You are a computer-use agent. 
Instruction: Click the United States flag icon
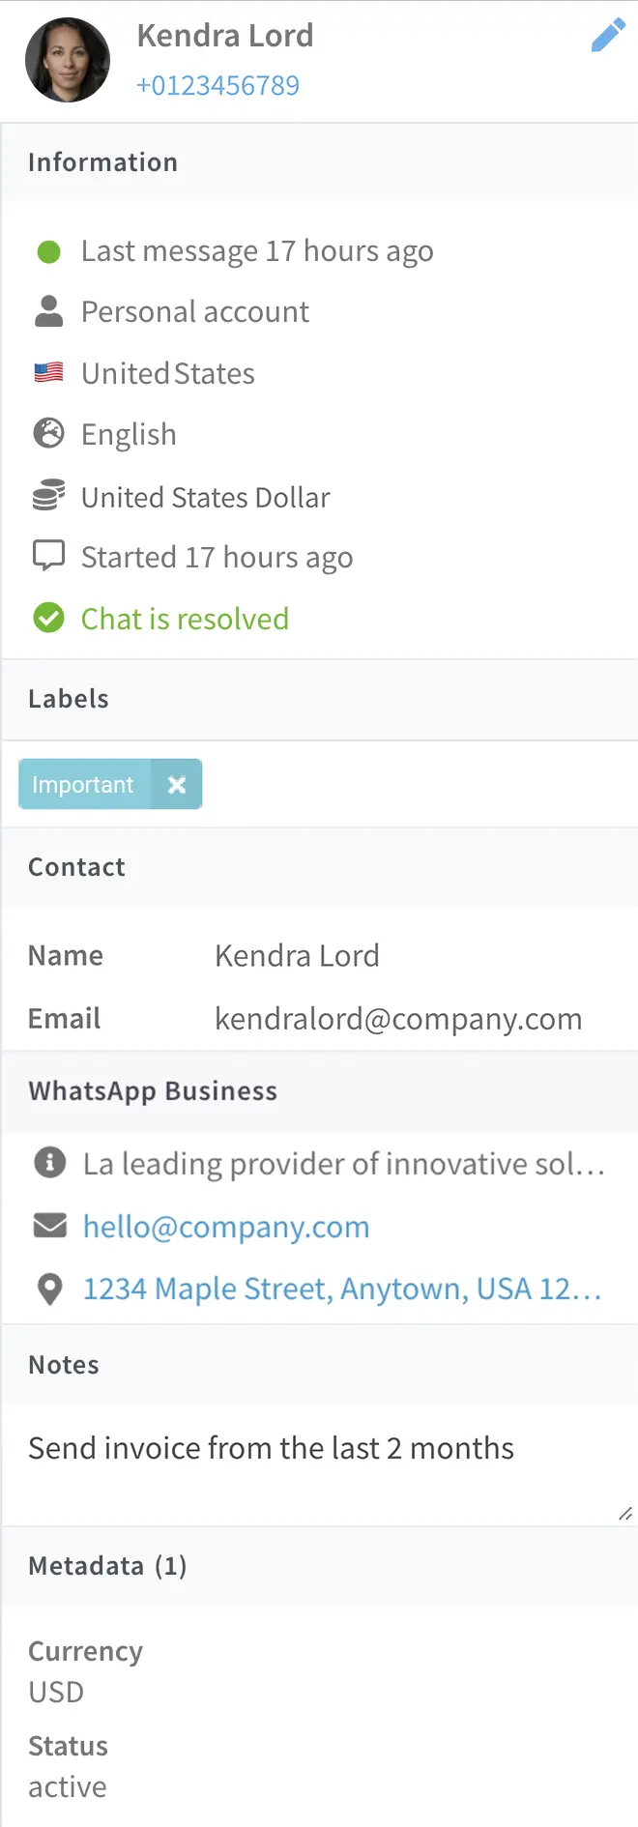tap(48, 372)
